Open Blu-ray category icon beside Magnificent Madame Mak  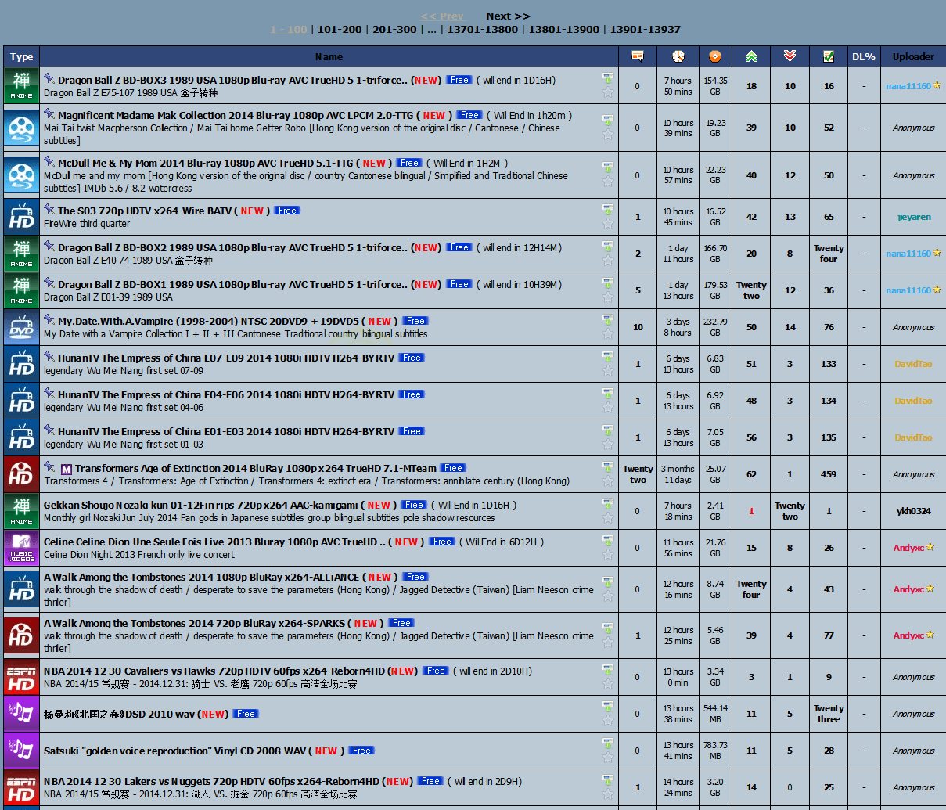(21, 128)
